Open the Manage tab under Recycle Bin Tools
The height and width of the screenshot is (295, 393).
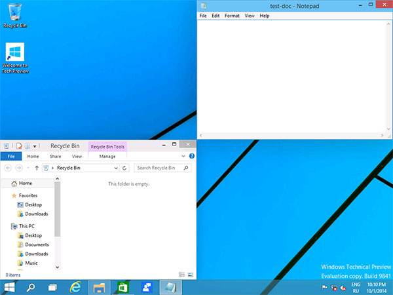tap(107, 156)
